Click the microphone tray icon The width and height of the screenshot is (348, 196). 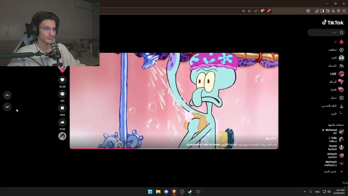(x=310, y=192)
